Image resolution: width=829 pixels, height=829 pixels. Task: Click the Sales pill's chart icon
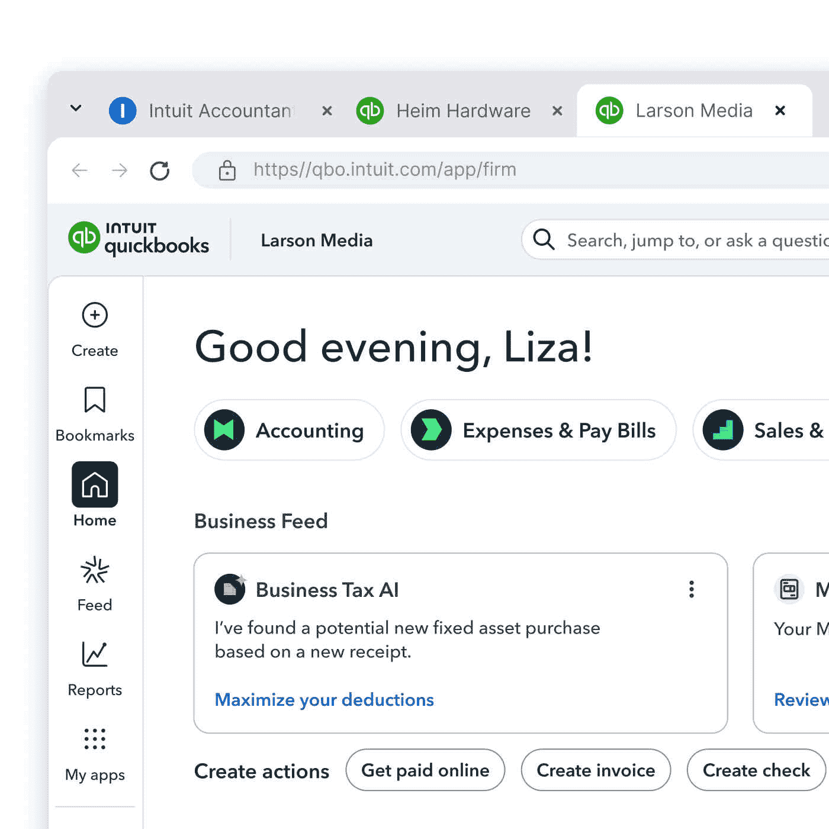[723, 430]
